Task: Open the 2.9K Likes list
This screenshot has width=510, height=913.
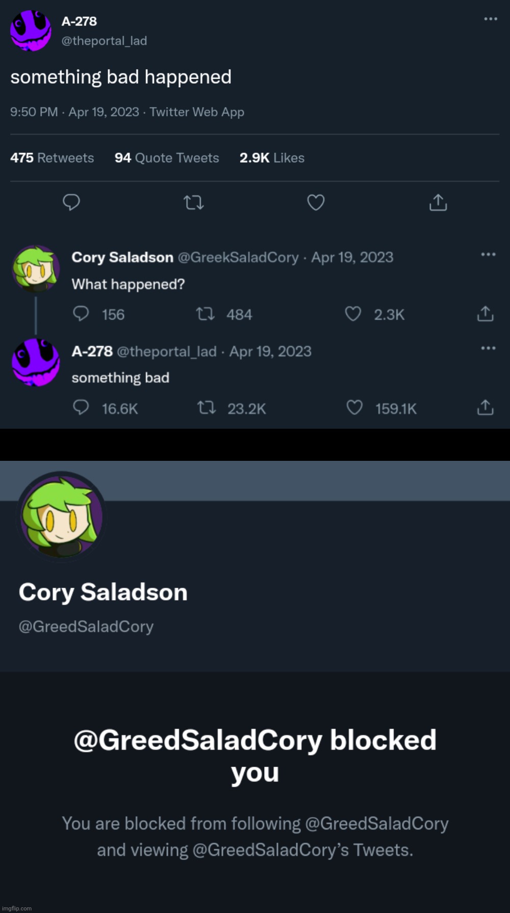Action: (272, 158)
